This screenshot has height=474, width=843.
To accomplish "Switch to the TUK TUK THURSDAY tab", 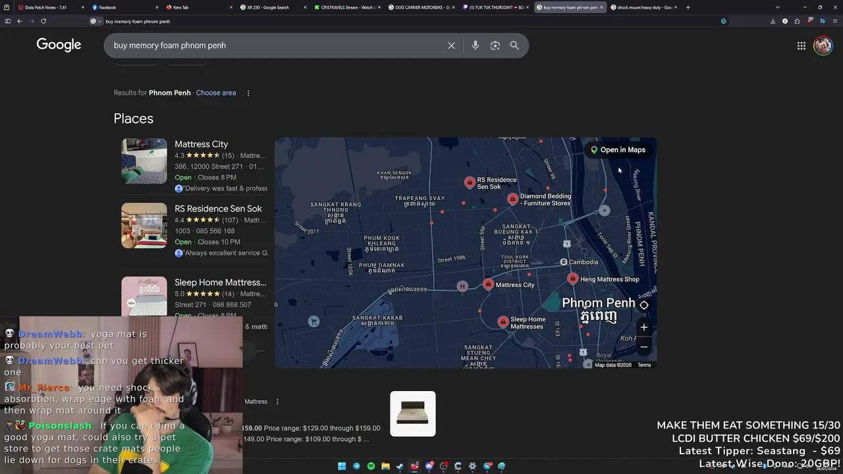I will [x=497, y=7].
